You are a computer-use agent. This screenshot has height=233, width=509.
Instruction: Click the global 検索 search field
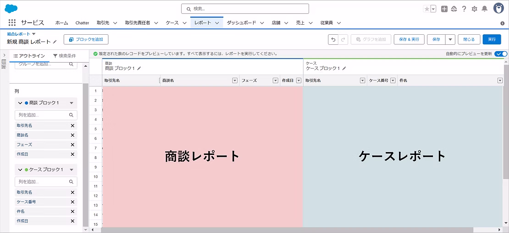[245, 9]
